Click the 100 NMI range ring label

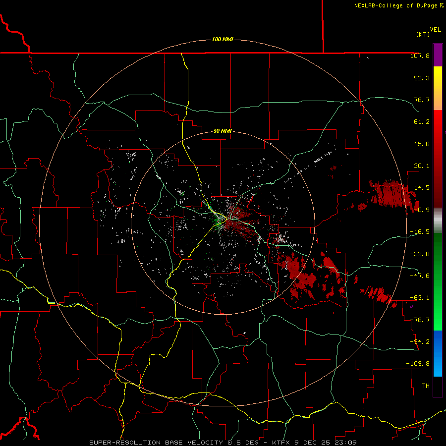(223, 39)
